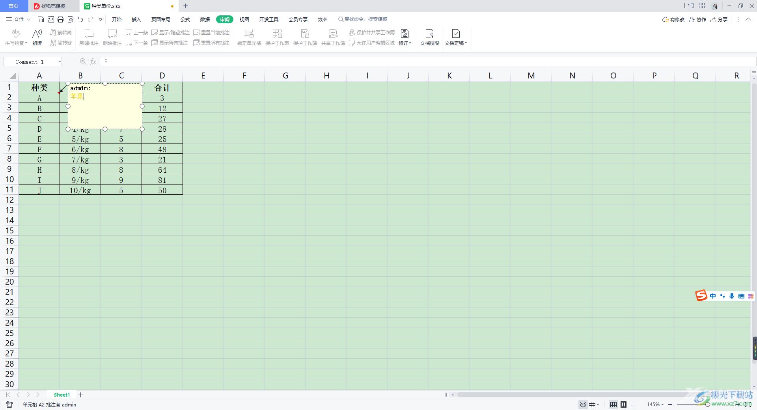Switch to the 找稻壳模板 document tab

[53, 6]
